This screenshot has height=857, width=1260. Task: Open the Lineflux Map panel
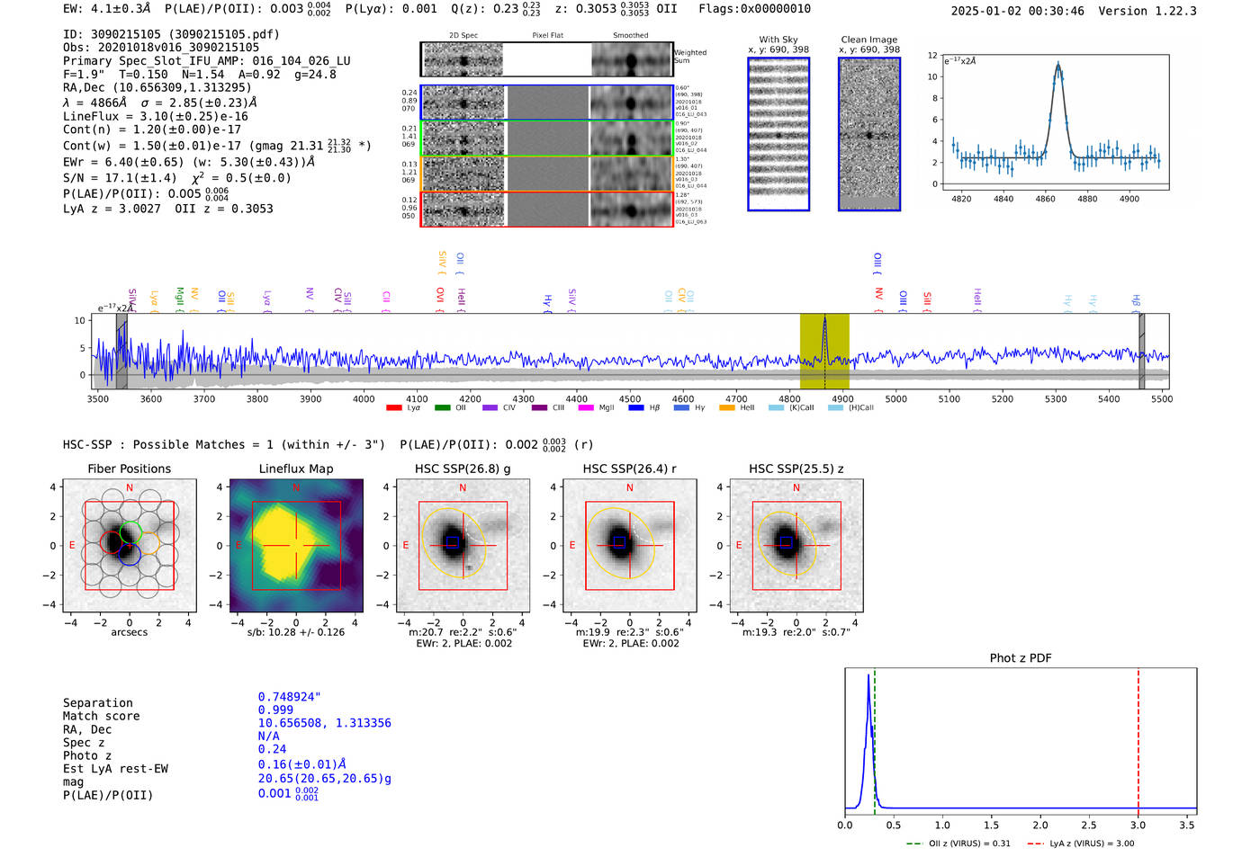click(296, 546)
